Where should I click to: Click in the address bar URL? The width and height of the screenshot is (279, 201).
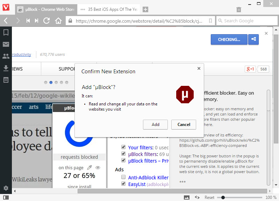pos(139,21)
